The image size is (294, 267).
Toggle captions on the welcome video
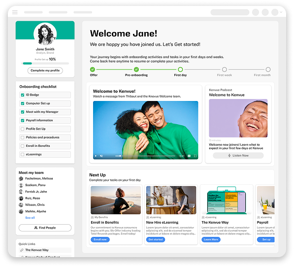(x=189, y=156)
